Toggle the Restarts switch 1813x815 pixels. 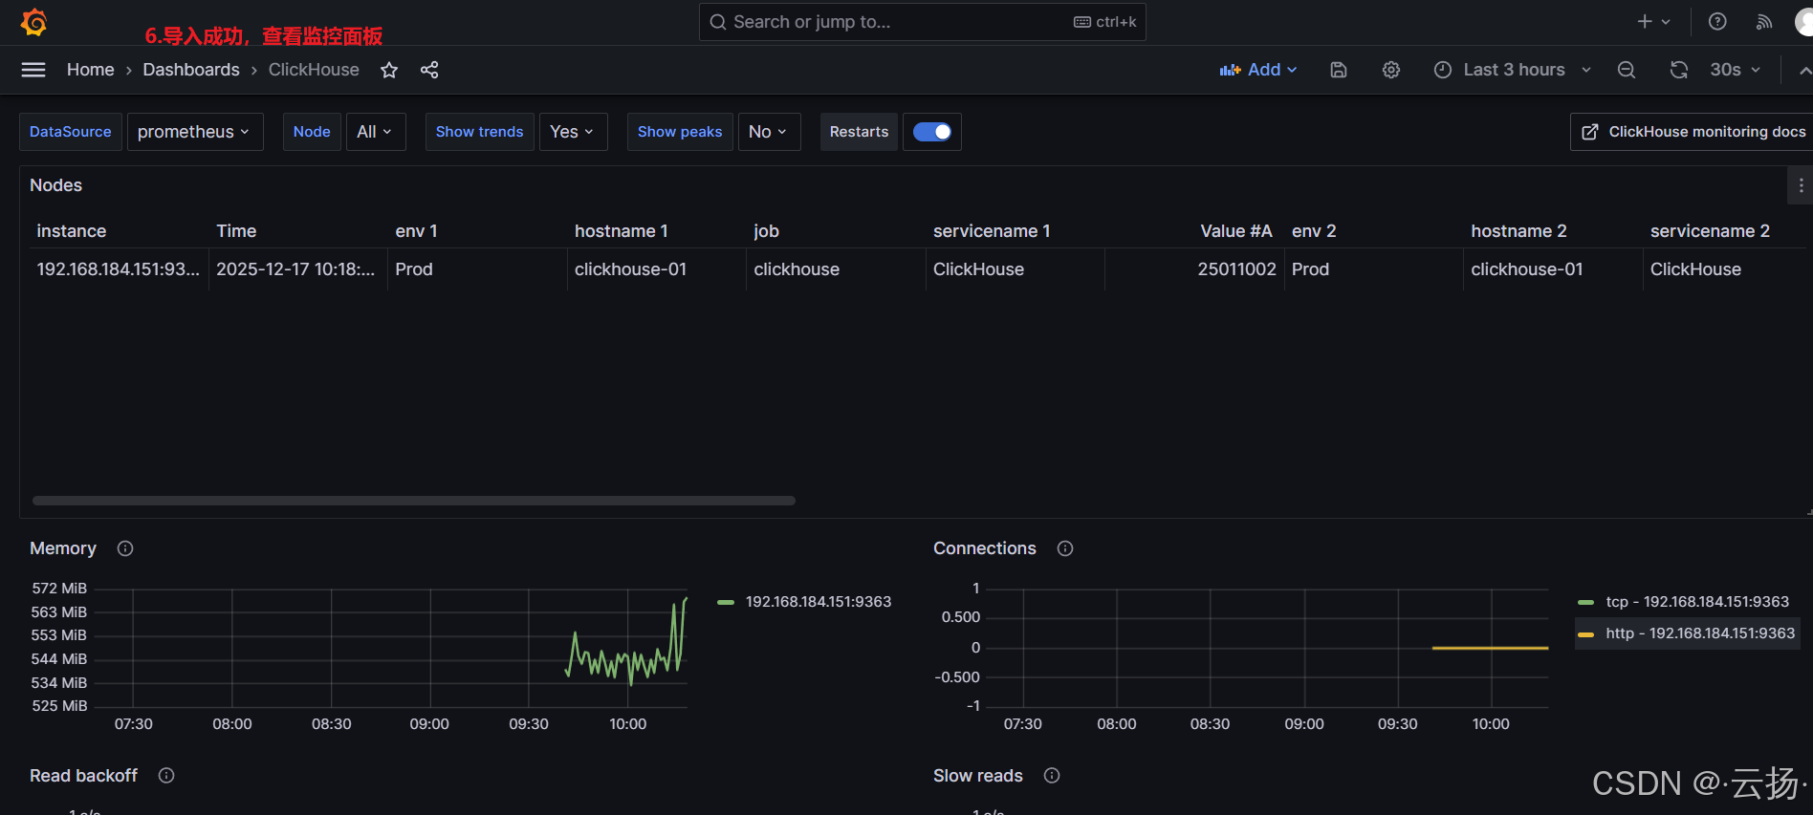pyautogui.click(x=932, y=132)
